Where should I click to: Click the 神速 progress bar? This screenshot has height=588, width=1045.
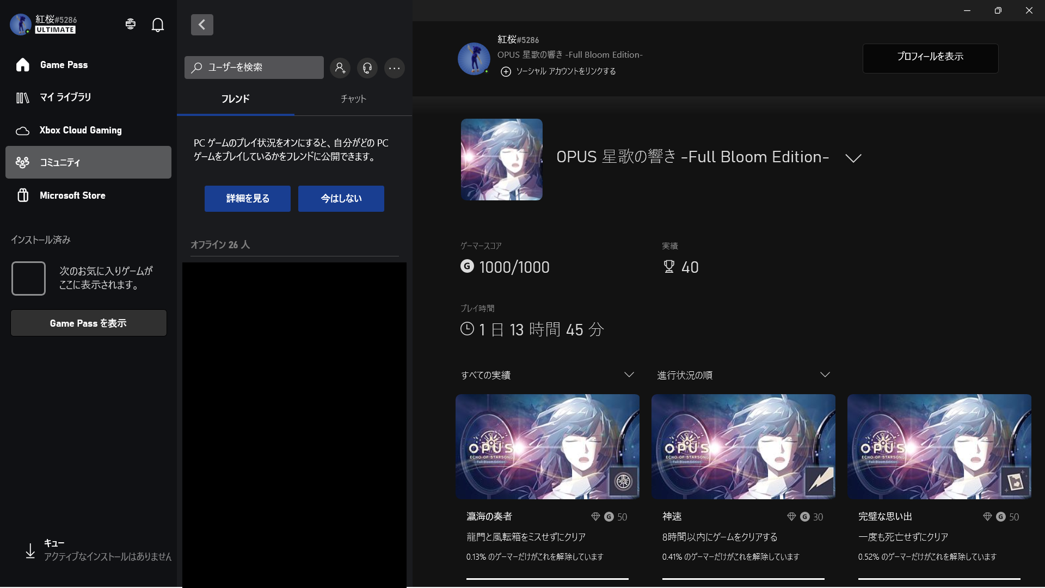click(743, 579)
